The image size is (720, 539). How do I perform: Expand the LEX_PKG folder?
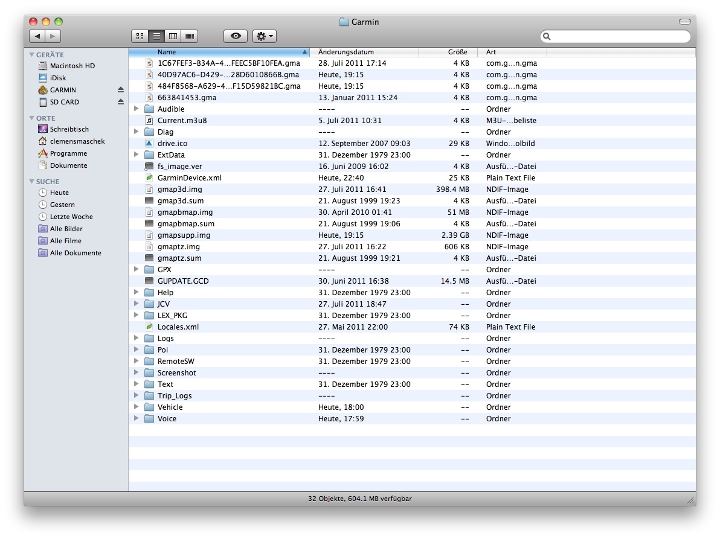pos(137,315)
